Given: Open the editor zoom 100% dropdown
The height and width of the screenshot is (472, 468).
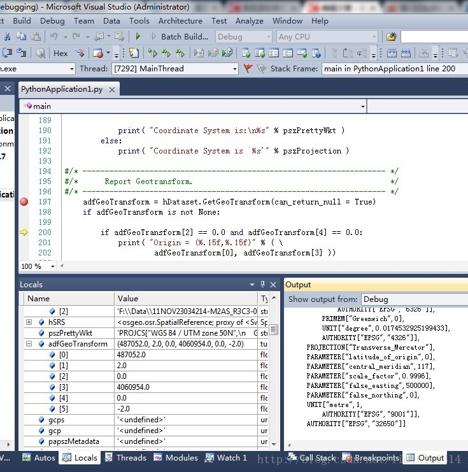Looking at the screenshot, I should (52, 266).
